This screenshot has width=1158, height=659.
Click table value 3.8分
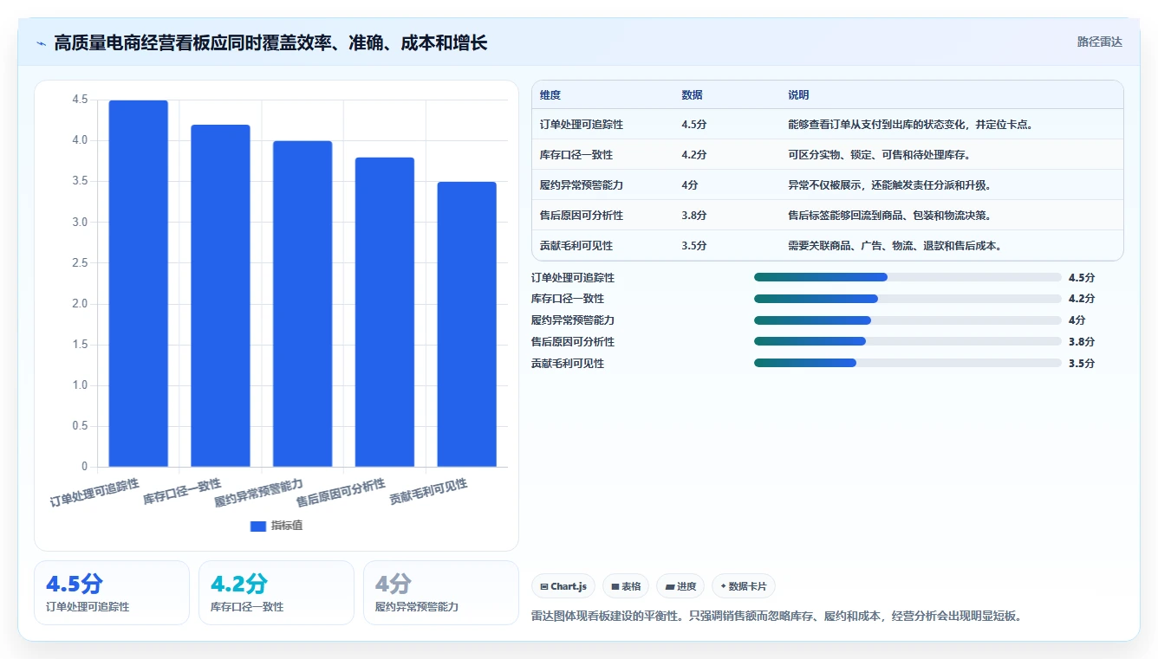pos(694,216)
